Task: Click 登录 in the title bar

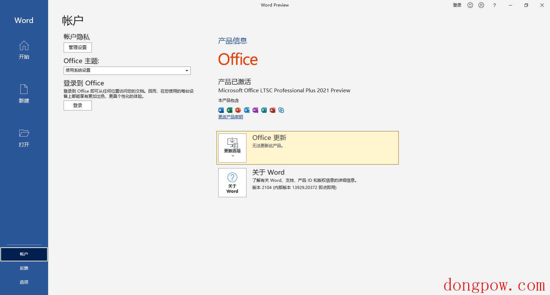Action: 457,5
